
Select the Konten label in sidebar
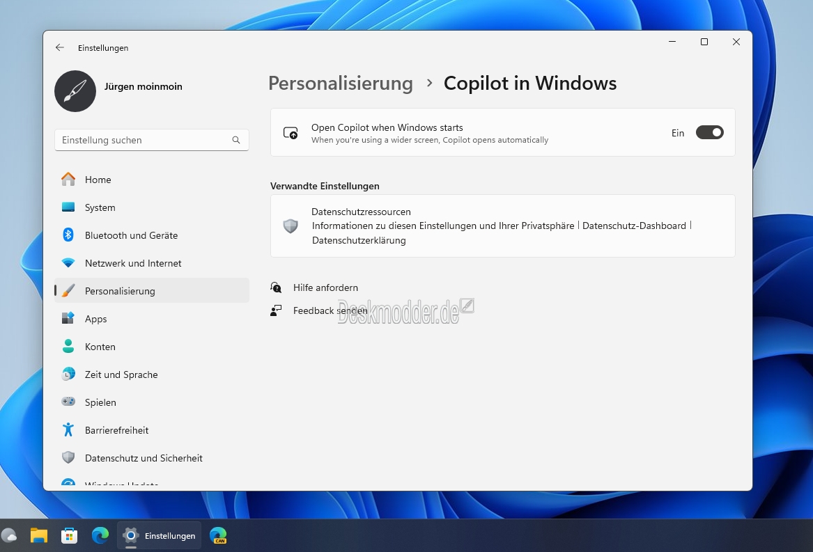pyautogui.click(x=100, y=347)
